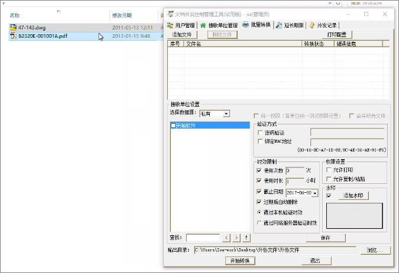The height and width of the screenshot is (273, 399).
Task: Click the watermark preview box
Action: 355,216
